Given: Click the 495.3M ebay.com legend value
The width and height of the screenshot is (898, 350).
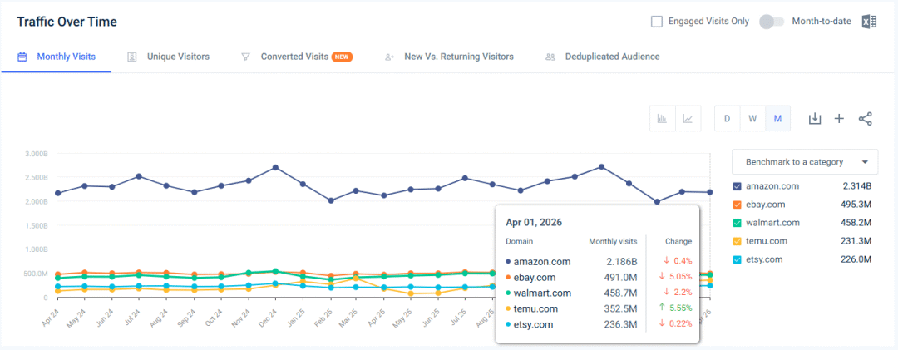Looking at the screenshot, I should click(x=856, y=205).
